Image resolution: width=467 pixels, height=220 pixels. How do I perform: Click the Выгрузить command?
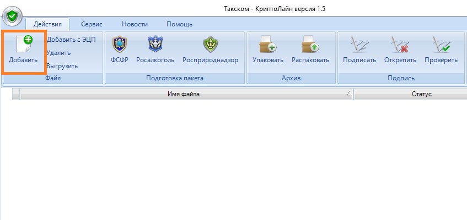62,66
